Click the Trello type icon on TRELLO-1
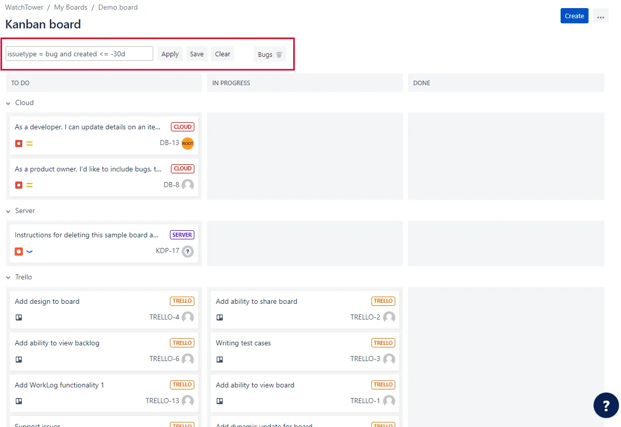The image size is (621, 427). click(220, 401)
